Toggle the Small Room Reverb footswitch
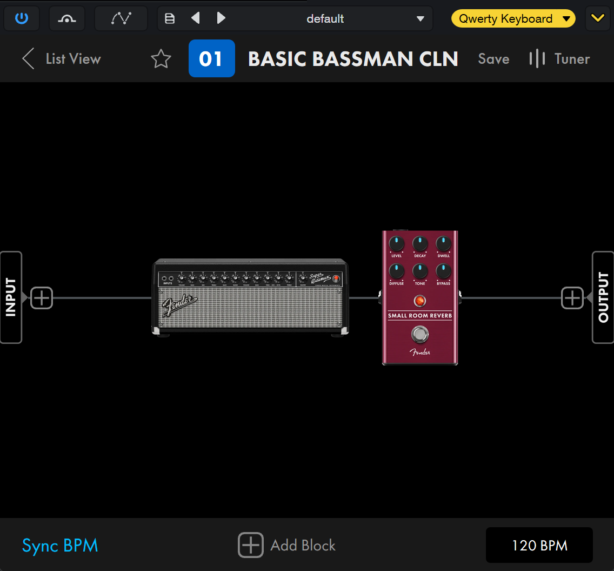Screen dimensions: 614x571 [x=420, y=335]
